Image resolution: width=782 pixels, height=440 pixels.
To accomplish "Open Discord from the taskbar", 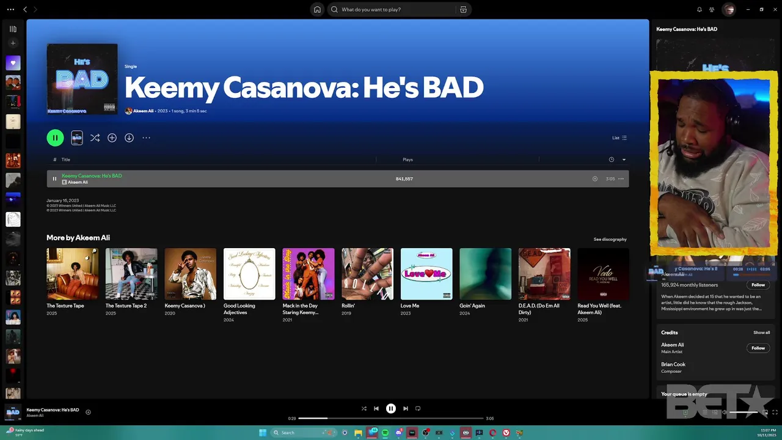I will click(398, 433).
